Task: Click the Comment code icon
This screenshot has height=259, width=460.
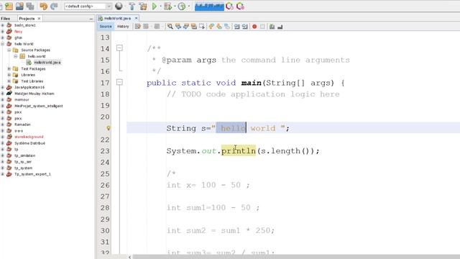Action: tap(272, 27)
